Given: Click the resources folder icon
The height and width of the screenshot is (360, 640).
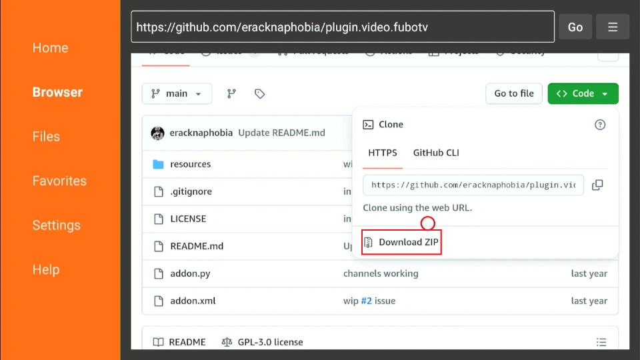Looking at the screenshot, I should [159, 164].
